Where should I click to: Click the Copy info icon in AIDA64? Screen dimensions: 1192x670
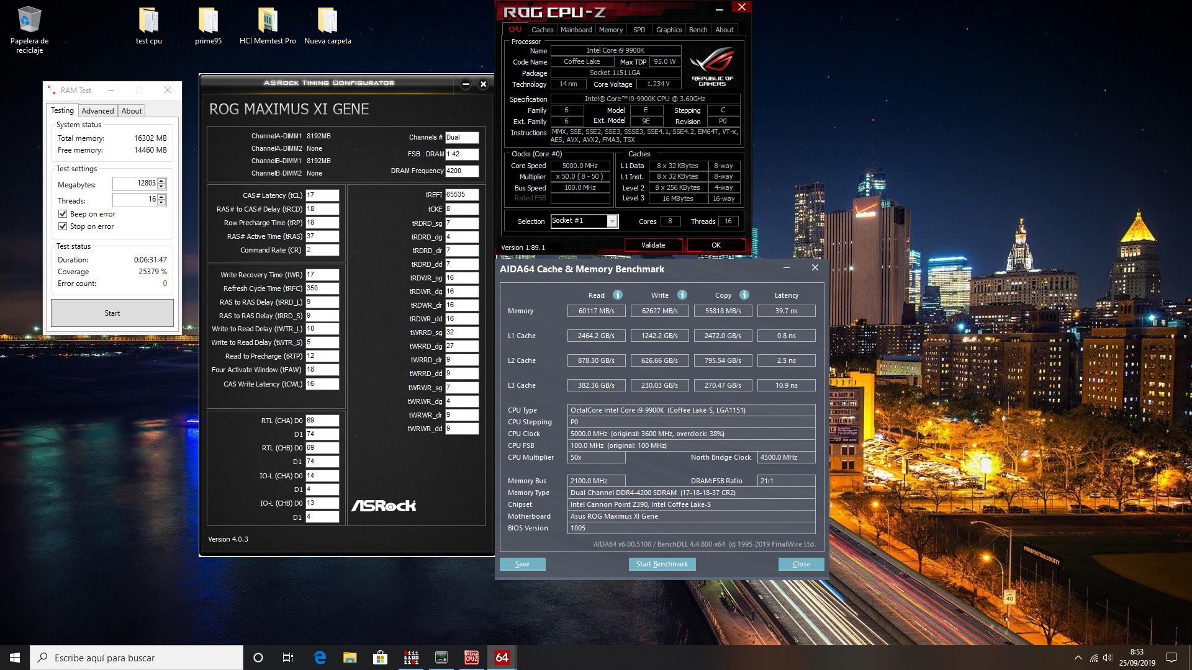[x=744, y=295]
